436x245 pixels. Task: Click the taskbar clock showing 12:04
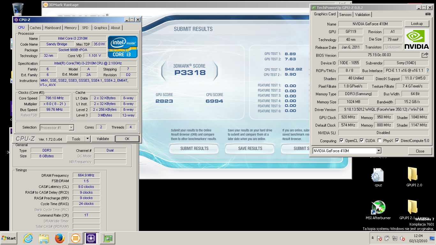coord(418,238)
